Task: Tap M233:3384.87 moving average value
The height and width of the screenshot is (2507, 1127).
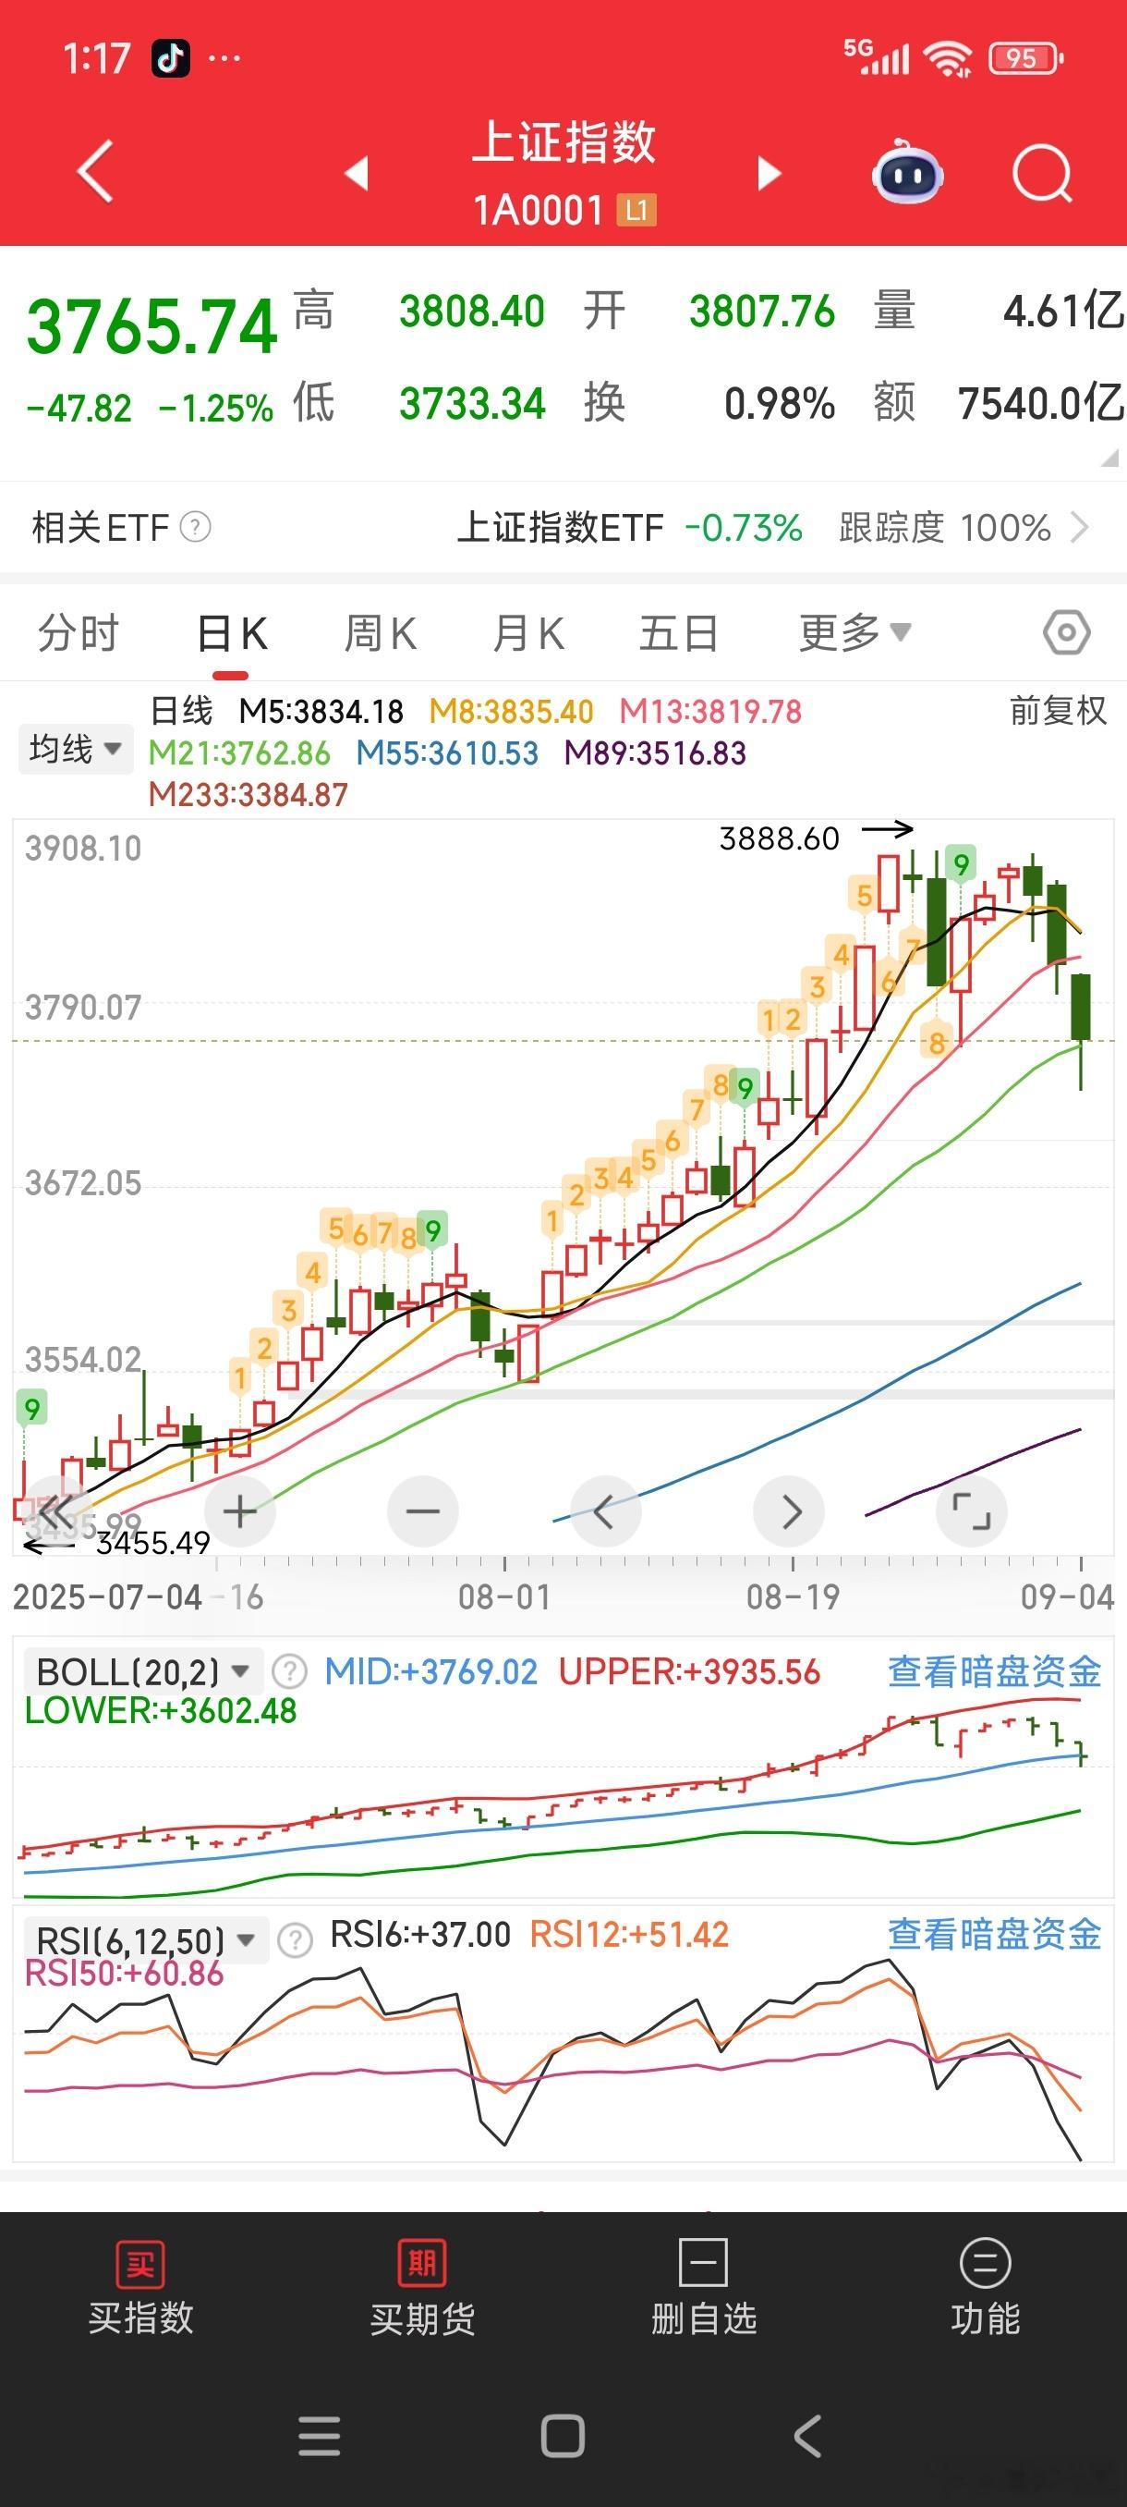Action: 248,795
